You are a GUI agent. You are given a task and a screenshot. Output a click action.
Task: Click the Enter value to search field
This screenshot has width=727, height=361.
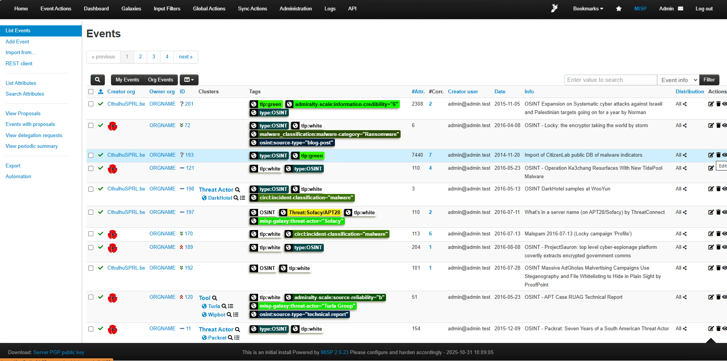[x=610, y=80]
